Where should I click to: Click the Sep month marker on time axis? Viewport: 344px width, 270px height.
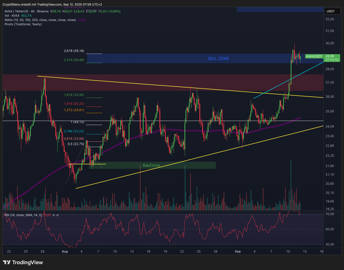click(238, 252)
